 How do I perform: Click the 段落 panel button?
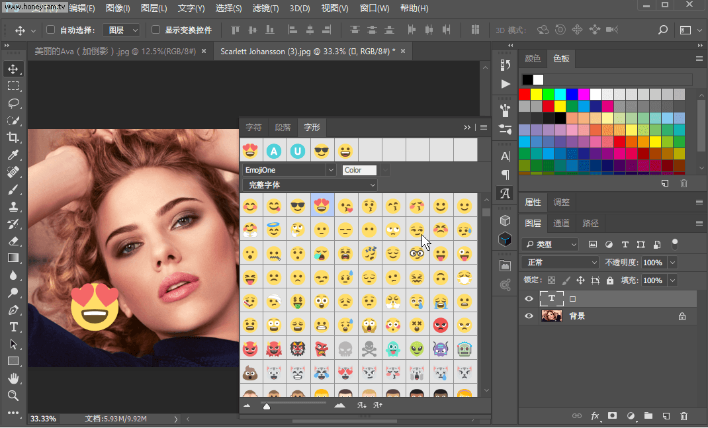[281, 127]
